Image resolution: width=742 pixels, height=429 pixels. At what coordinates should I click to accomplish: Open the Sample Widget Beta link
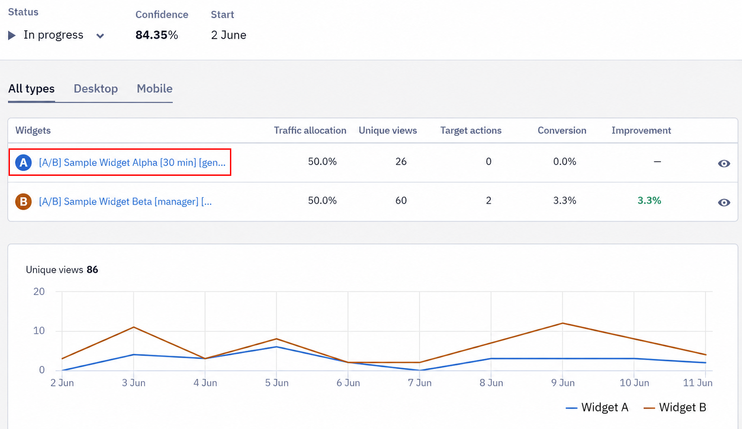[126, 201]
